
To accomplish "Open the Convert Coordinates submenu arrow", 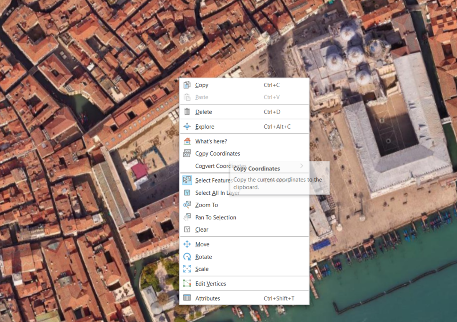I will pos(302,165).
